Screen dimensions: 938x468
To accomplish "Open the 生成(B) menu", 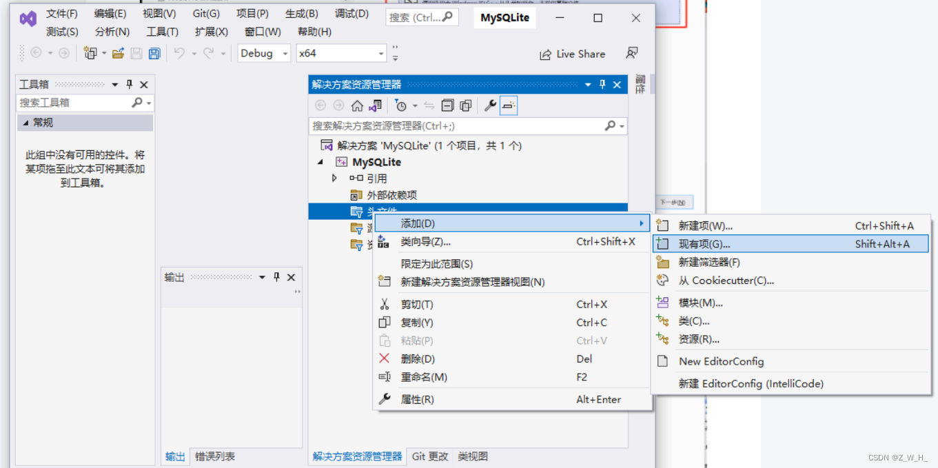I will [x=302, y=14].
